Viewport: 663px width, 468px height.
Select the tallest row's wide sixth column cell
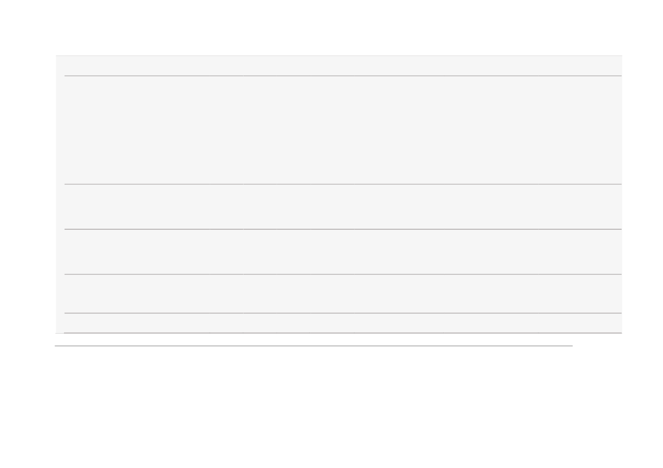pyautogui.click(x=399, y=130)
